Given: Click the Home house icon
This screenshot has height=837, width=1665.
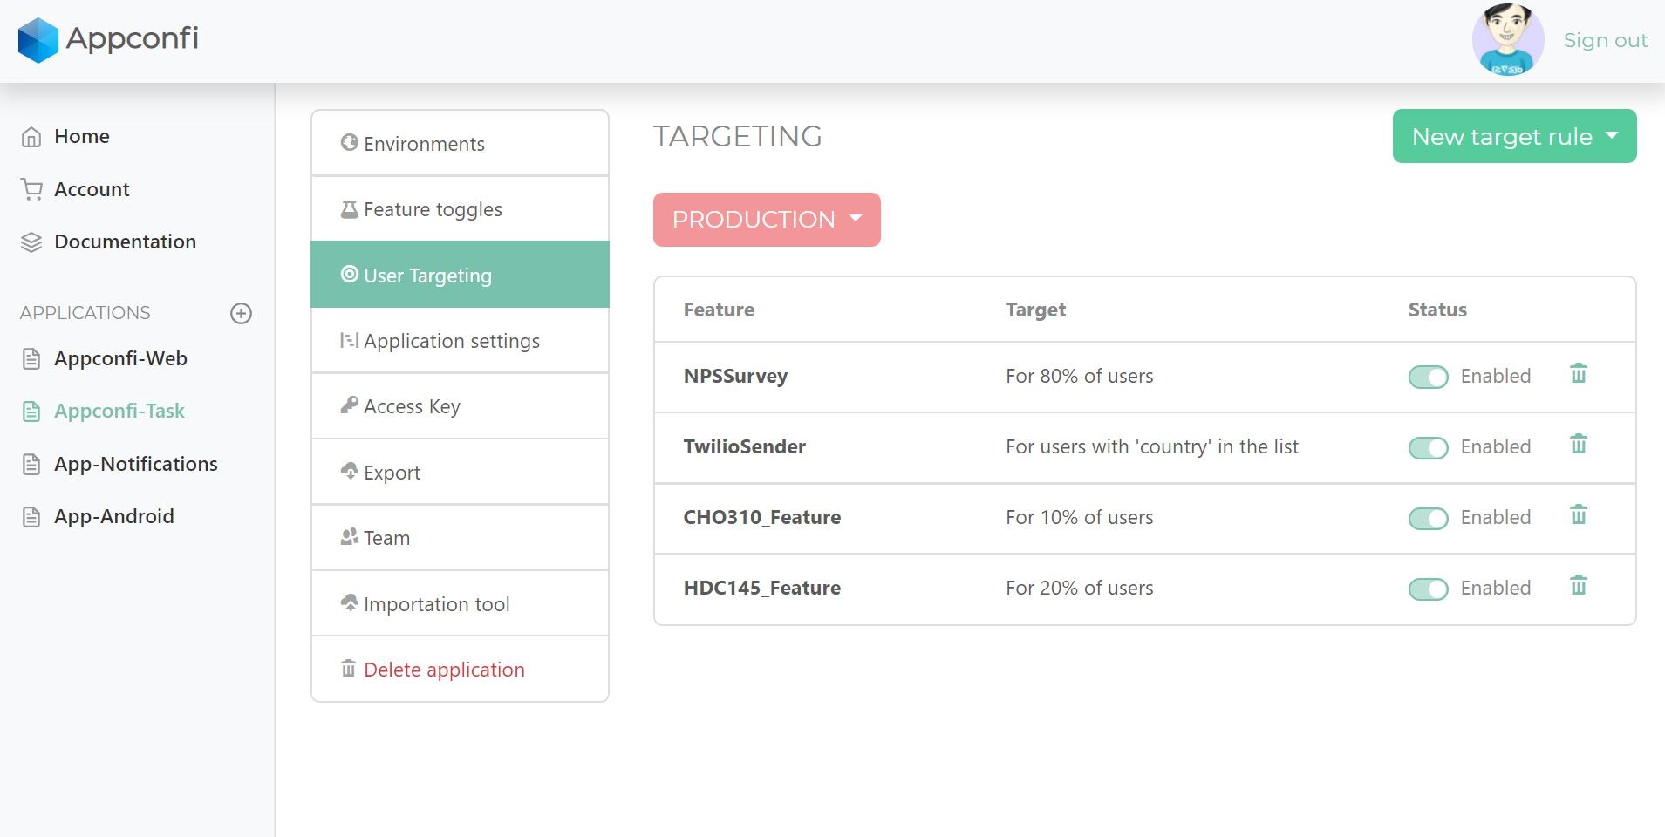Looking at the screenshot, I should [31, 137].
